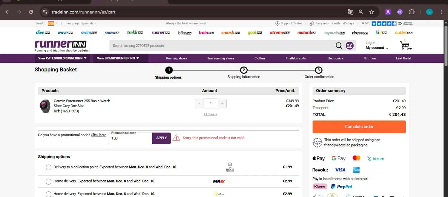This screenshot has width=448, height=197.
Task: Increase watch quantity with plus button
Action: pyautogui.click(x=222, y=104)
